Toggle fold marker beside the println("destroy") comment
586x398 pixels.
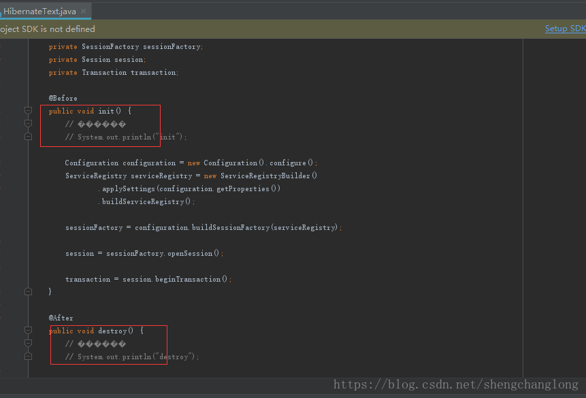[28, 356]
